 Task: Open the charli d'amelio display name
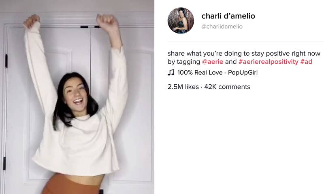[x=228, y=16]
